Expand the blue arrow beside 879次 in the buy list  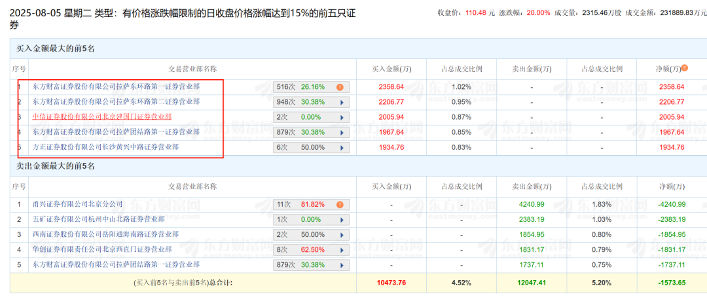coord(342,133)
